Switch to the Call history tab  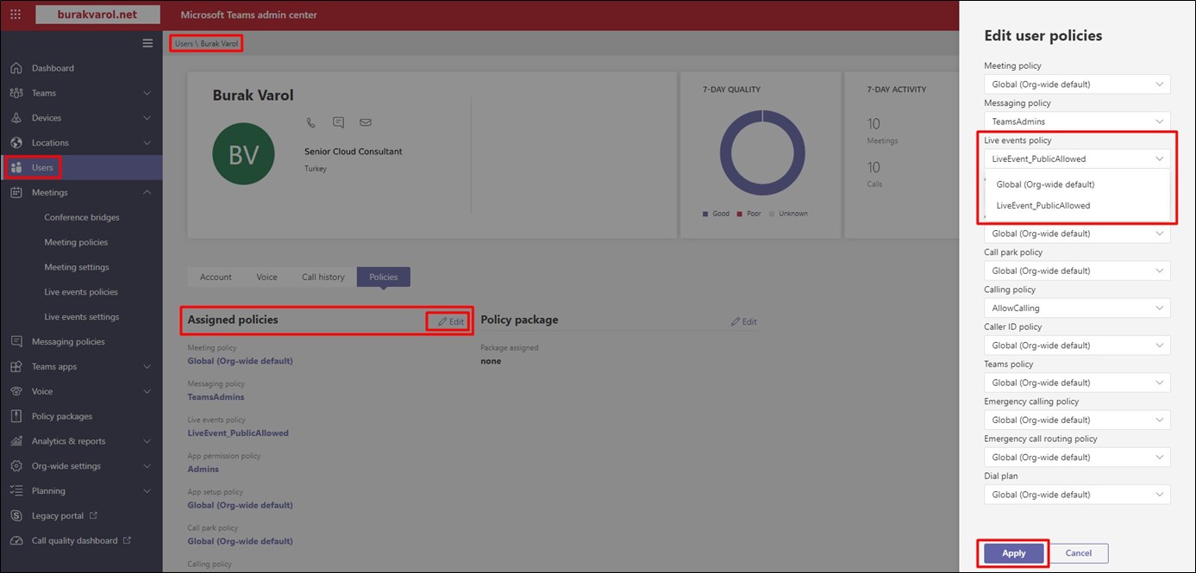323,277
